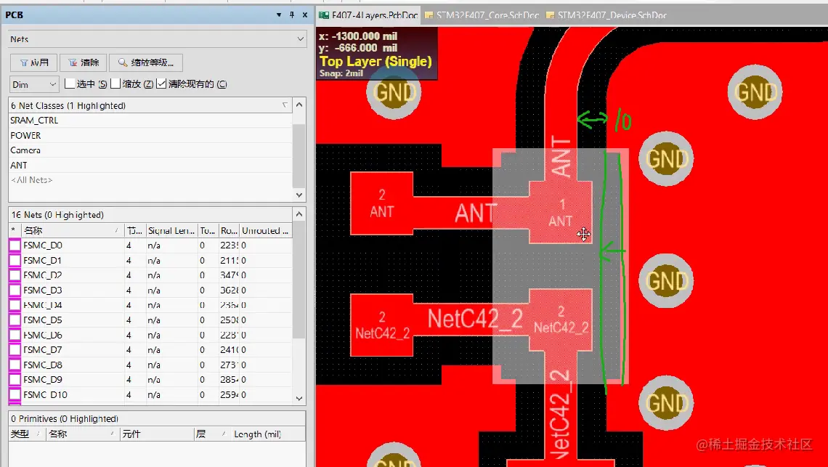Close the PCB panel
The image size is (828, 467).
click(x=305, y=15)
